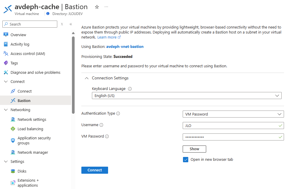This screenshot has height=189, width=289.
Task: Open the avdeph-vnet-bastion link
Action: tap(125, 46)
